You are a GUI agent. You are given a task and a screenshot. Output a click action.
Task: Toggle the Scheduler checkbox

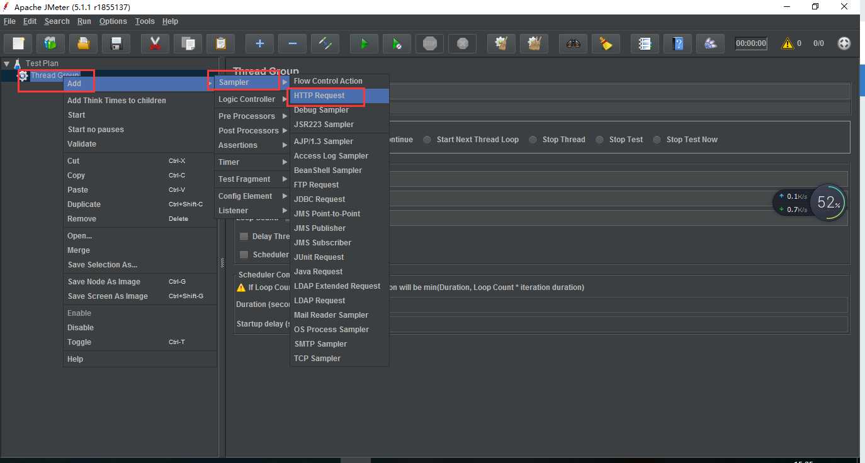(244, 255)
